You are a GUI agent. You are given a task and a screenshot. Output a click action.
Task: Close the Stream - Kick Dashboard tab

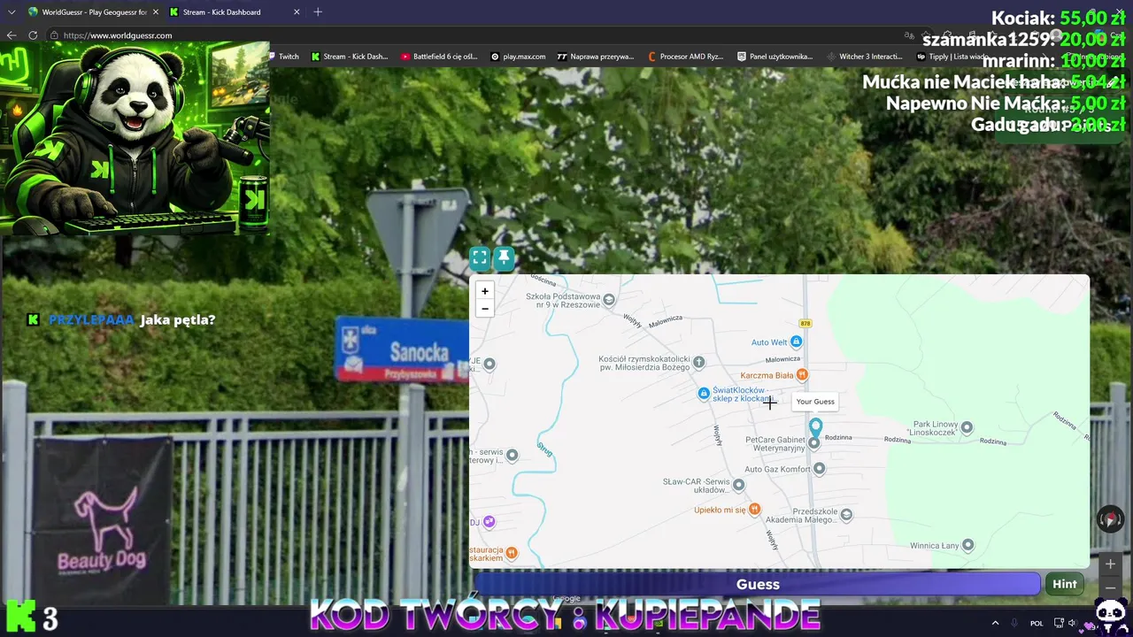297,12
